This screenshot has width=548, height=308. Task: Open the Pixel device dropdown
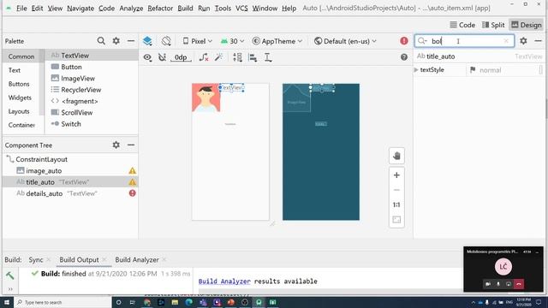point(198,41)
